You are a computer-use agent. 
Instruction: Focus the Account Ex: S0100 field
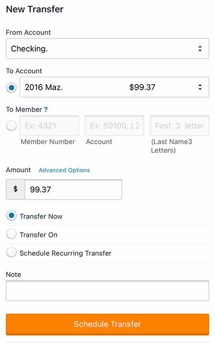(114, 126)
